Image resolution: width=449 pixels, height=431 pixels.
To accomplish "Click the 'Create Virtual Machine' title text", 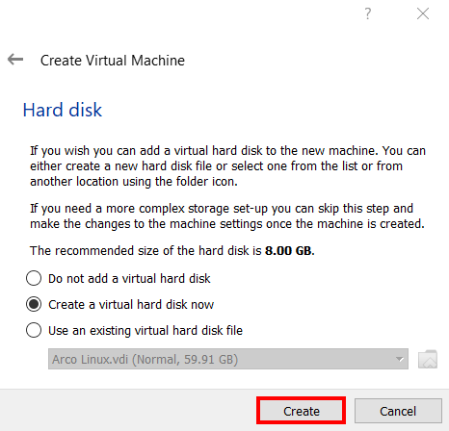I will click(x=113, y=61).
